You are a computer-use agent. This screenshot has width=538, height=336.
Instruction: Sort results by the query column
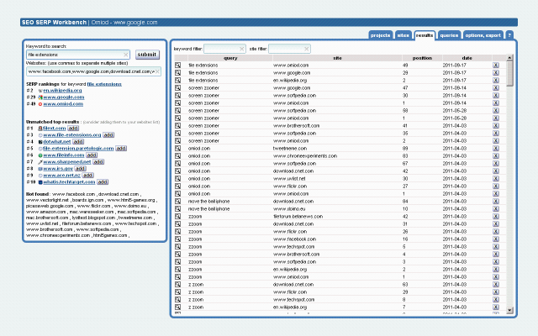point(230,58)
